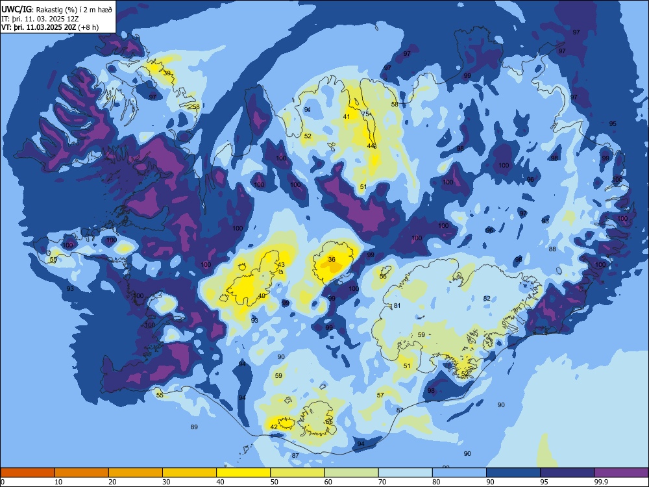Click the '82' humidity value on the map

487,299
